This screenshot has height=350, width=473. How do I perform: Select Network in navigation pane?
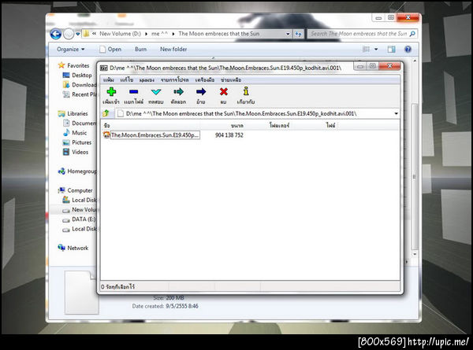tap(73, 248)
